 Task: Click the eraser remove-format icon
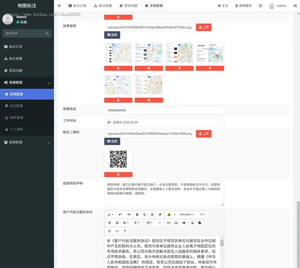(x=160, y=215)
